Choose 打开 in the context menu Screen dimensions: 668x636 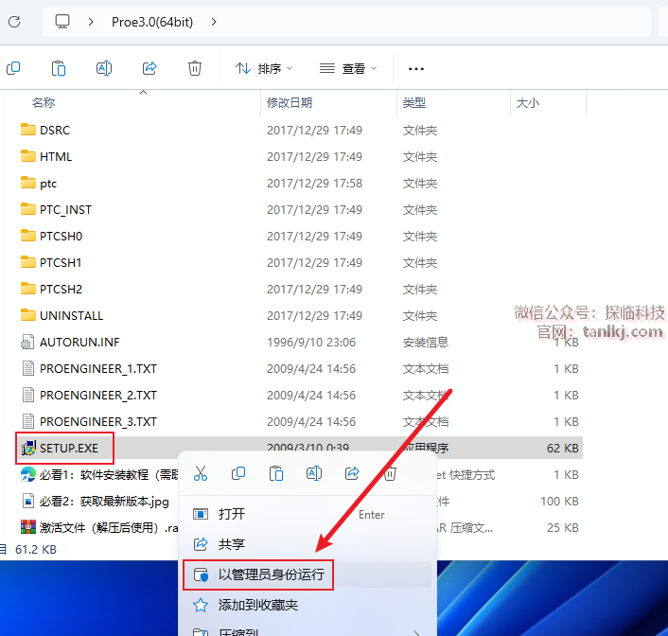click(307, 514)
